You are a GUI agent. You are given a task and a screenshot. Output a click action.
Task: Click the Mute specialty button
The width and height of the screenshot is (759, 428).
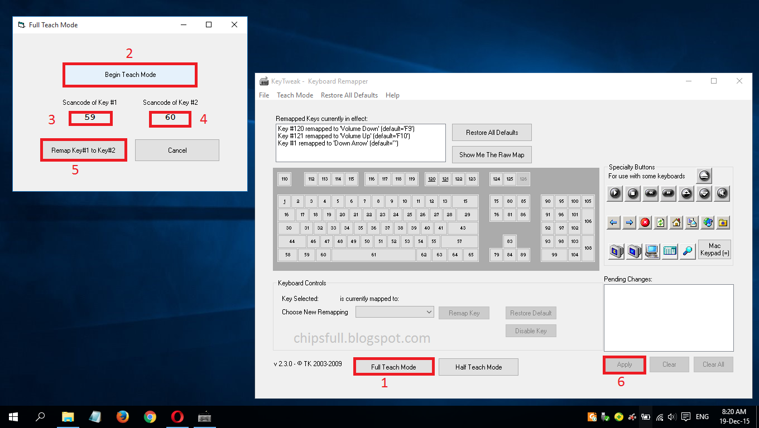pos(722,193)
